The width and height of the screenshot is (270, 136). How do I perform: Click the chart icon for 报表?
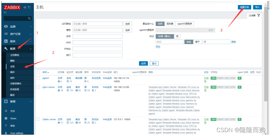(6, 41)
